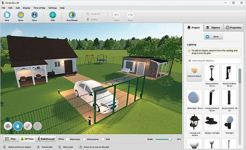Pick the Classic bollard 60 cm lamp
This screenshot has width=246, height=150.
[212, 73]
